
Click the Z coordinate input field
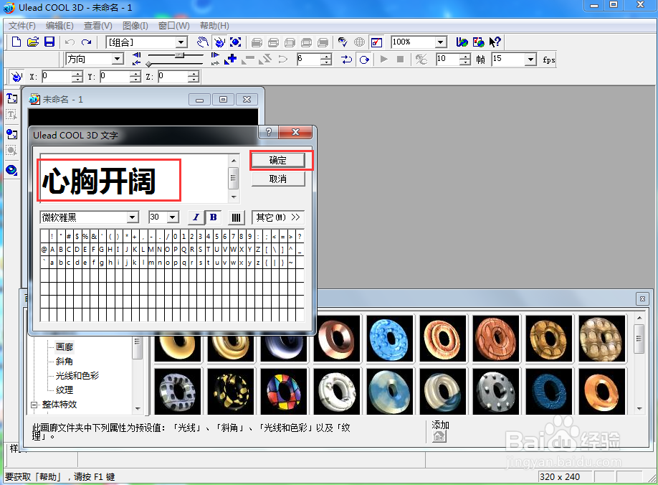[x=173, y=77]
